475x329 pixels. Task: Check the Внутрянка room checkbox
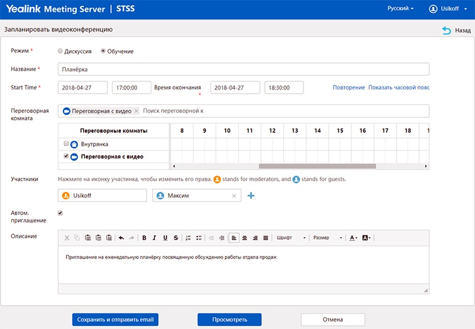tap(66, 143)
